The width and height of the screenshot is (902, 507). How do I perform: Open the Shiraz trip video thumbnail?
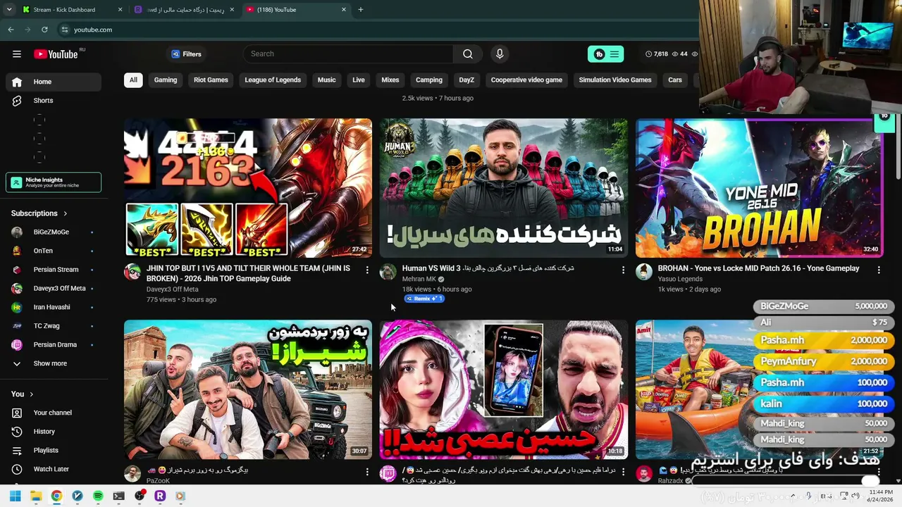248,389
